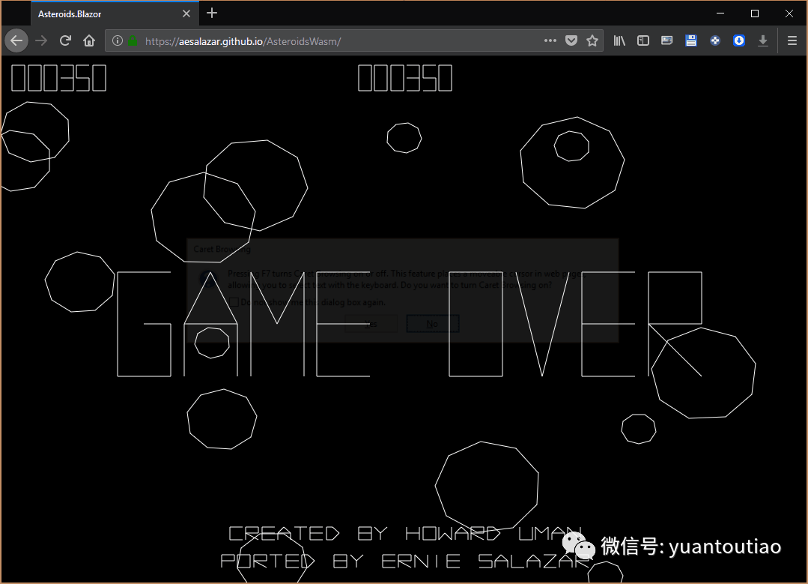
Task: Click the forward navigation arrow
Action: coord(41,40)
